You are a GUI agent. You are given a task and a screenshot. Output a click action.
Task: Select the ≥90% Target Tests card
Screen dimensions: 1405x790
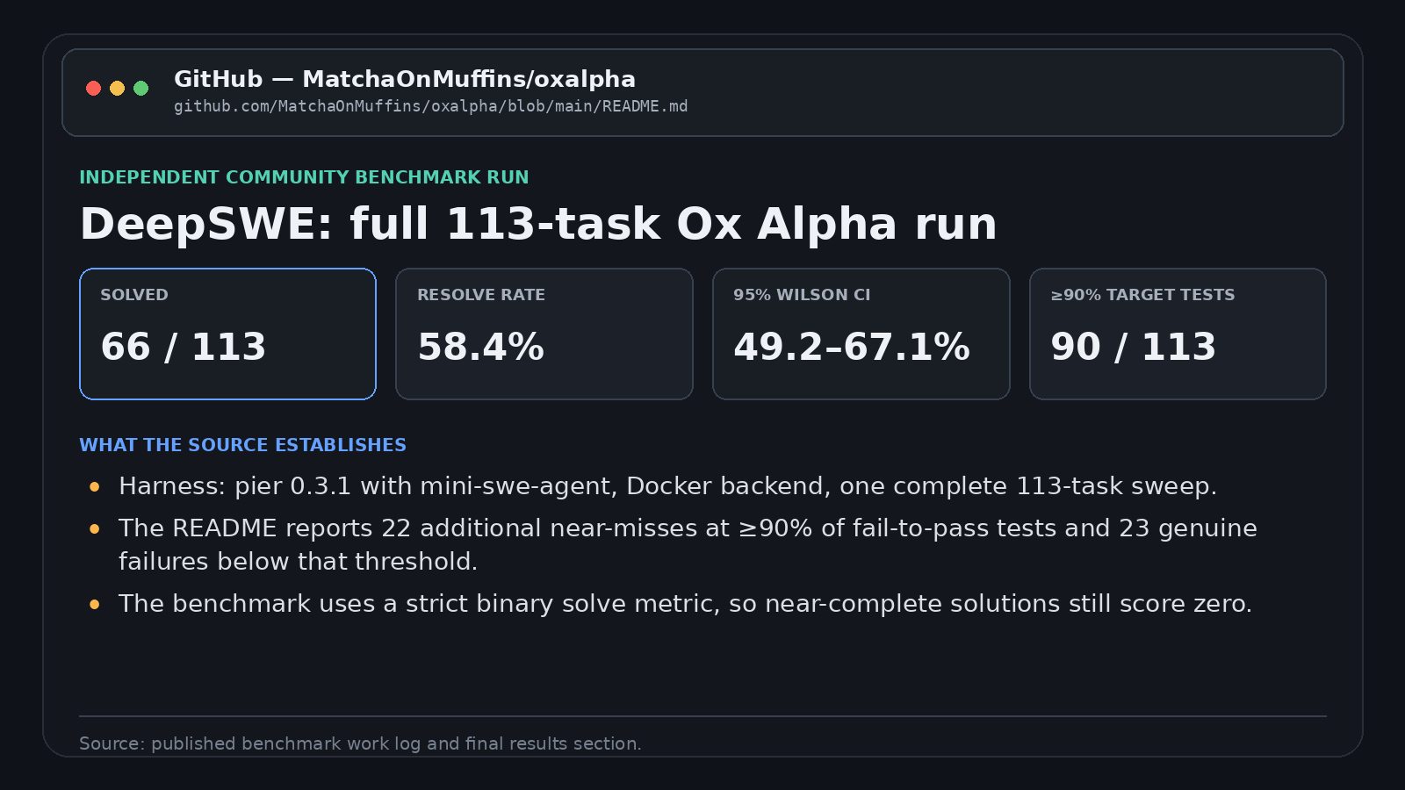click(x=1178, y=334)
